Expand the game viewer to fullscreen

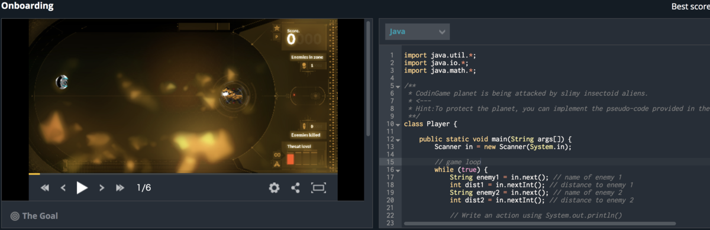(319, 188)
